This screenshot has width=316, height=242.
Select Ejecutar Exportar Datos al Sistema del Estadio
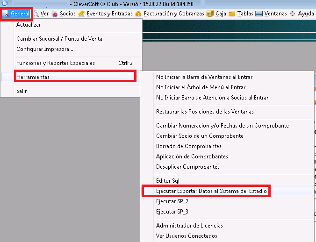211,191
